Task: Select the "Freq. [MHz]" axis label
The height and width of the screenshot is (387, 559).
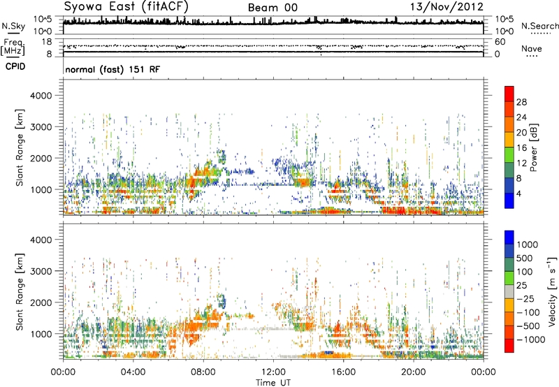Action: [x=13, y=47]
